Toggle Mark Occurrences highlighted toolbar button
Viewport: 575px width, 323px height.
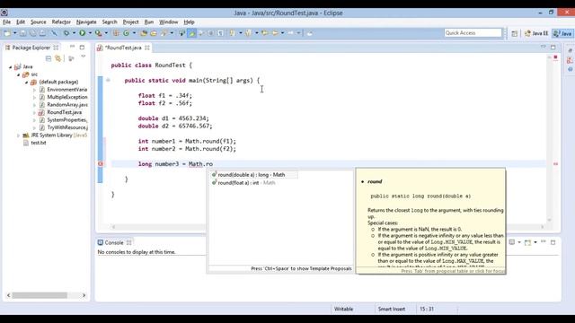pyautogui.click(x=191, y=33)
